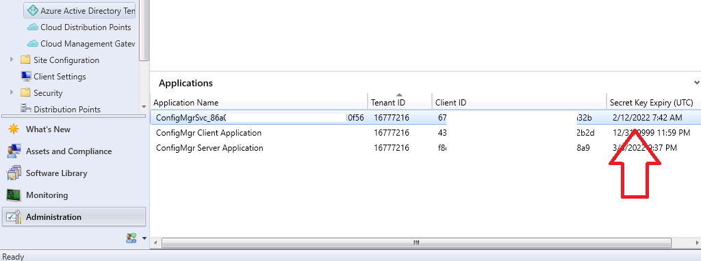The image size is (701, 261).
Task: Sort by Client ID column header
Action: (x=519, y=103)
